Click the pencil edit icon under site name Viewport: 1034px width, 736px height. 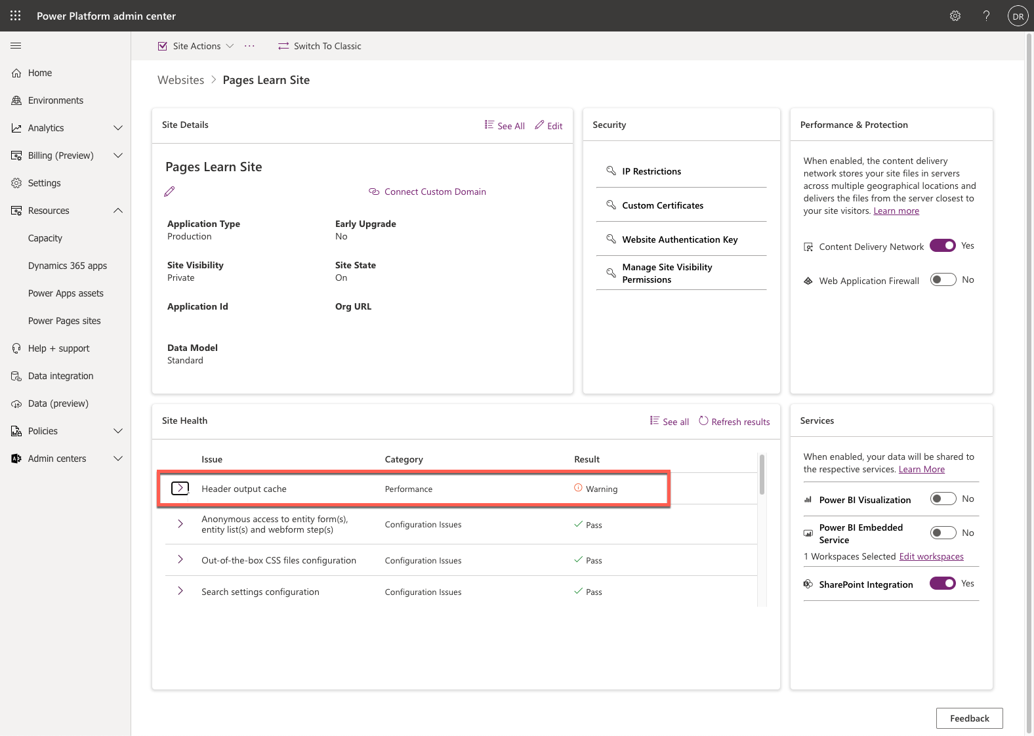[x=169, y=192]
